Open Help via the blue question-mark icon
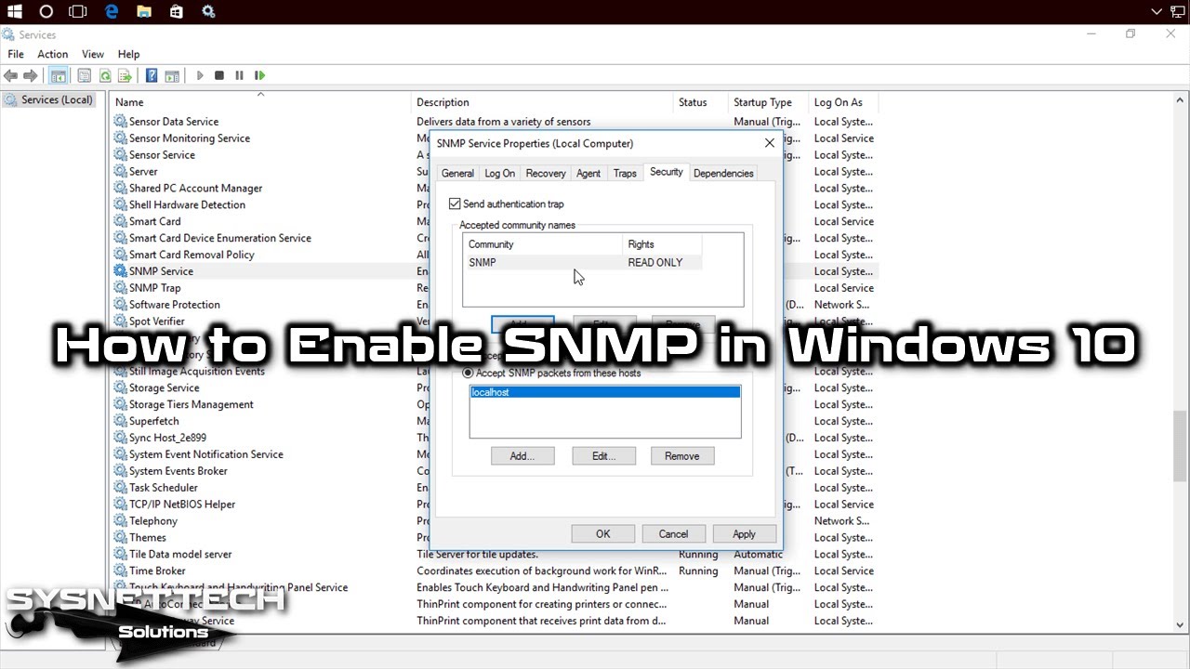 coord(151,75)
